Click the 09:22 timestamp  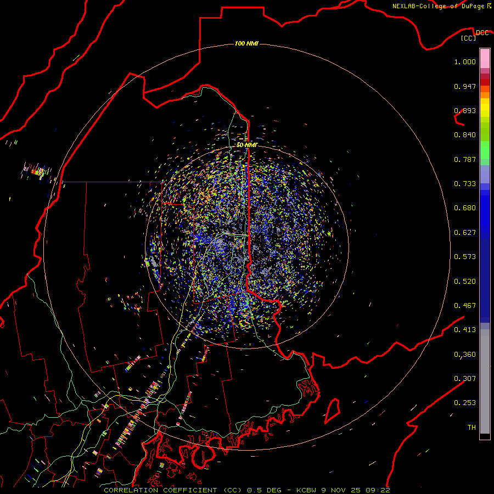point(378,490)
